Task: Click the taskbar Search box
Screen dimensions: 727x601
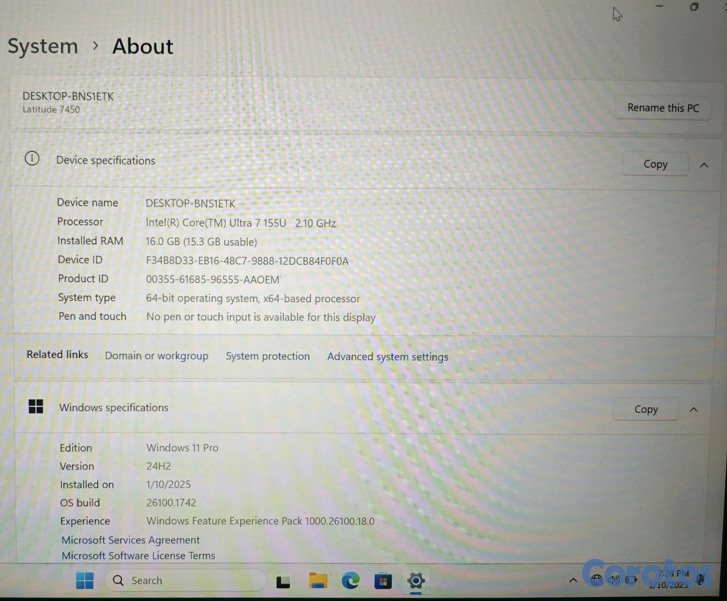Action: [186, 581]
